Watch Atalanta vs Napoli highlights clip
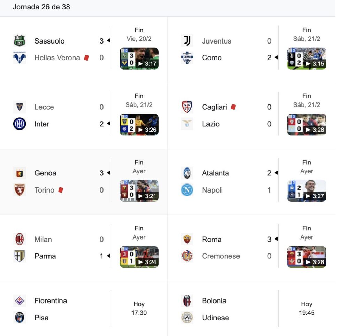This screenshot has width=357, height=336. coord(306,191)
